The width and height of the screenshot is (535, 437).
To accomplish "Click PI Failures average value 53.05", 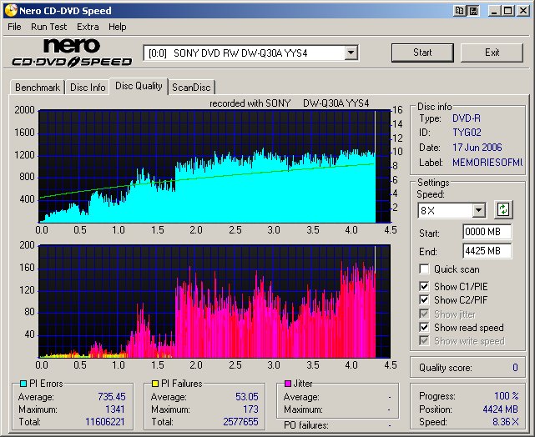I will 247,397.
